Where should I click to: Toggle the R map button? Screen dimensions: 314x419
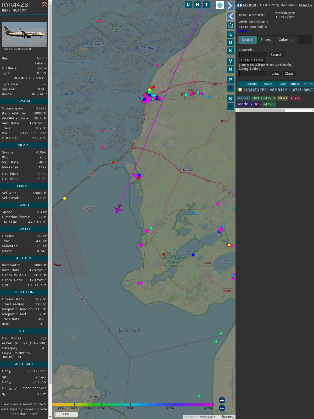pos(231,98)
